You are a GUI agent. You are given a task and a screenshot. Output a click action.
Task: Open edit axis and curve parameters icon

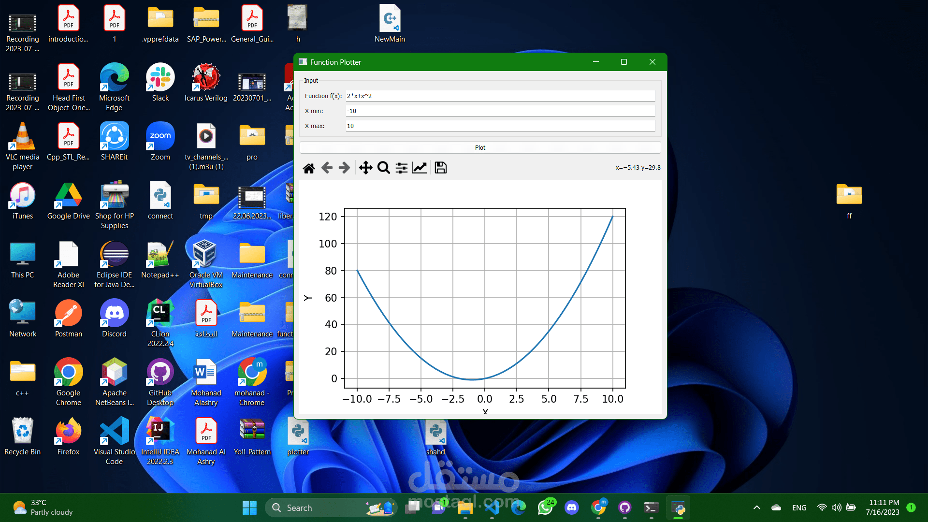(x=420, y=168)
